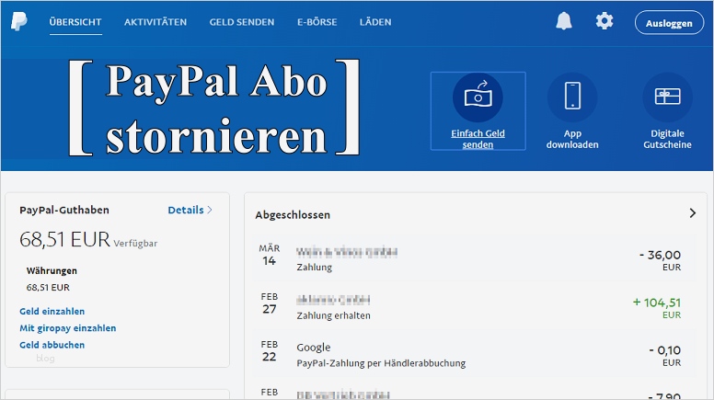714x400 pixels.
Task: Open the notifications bell
Action: point(564,21)
